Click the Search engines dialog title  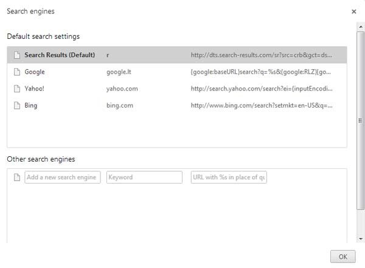point(30,12)
